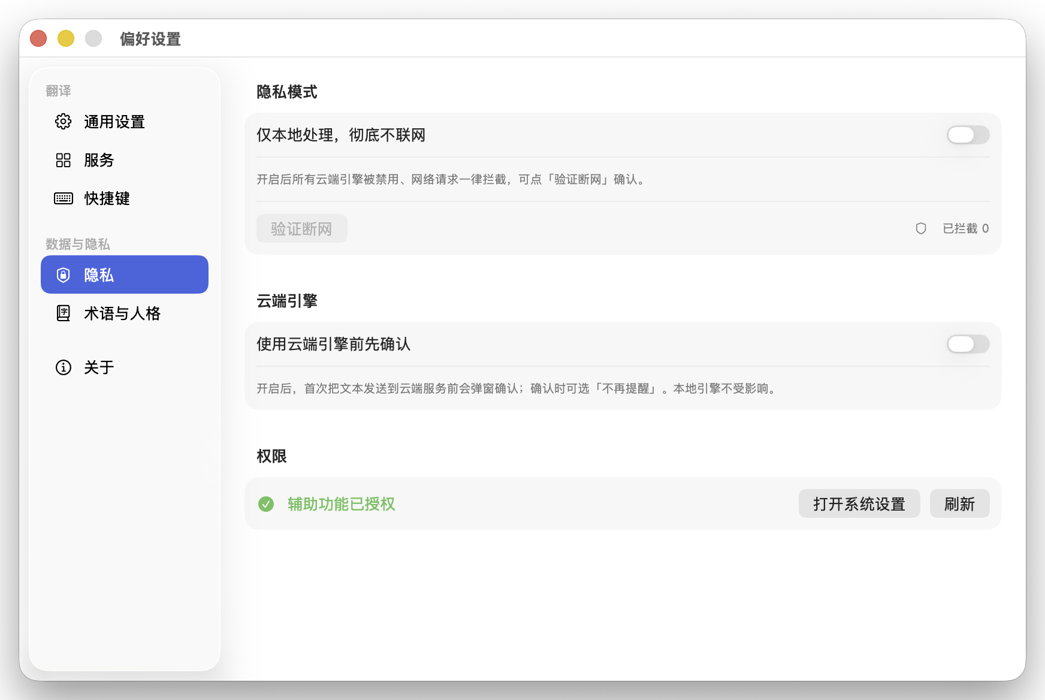The height and width of the screenshot is (700, 1045).
Task: Enable 使用云端引擎前先确认 switch
Action: (x=968, y=344)
